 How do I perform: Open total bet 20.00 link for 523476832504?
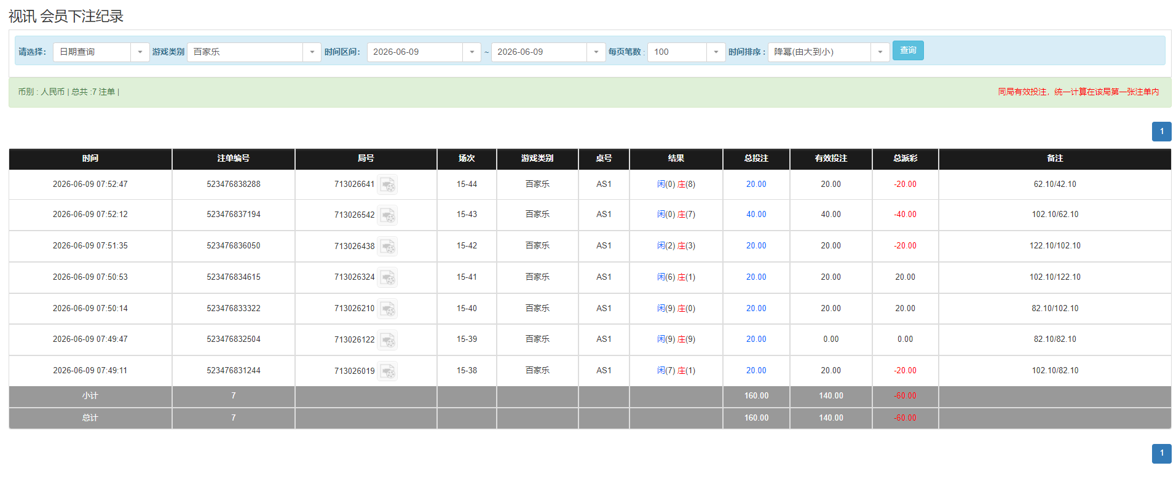[x=756, y=339]
